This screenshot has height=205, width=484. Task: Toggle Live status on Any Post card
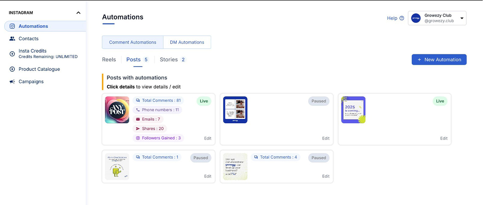204,101
